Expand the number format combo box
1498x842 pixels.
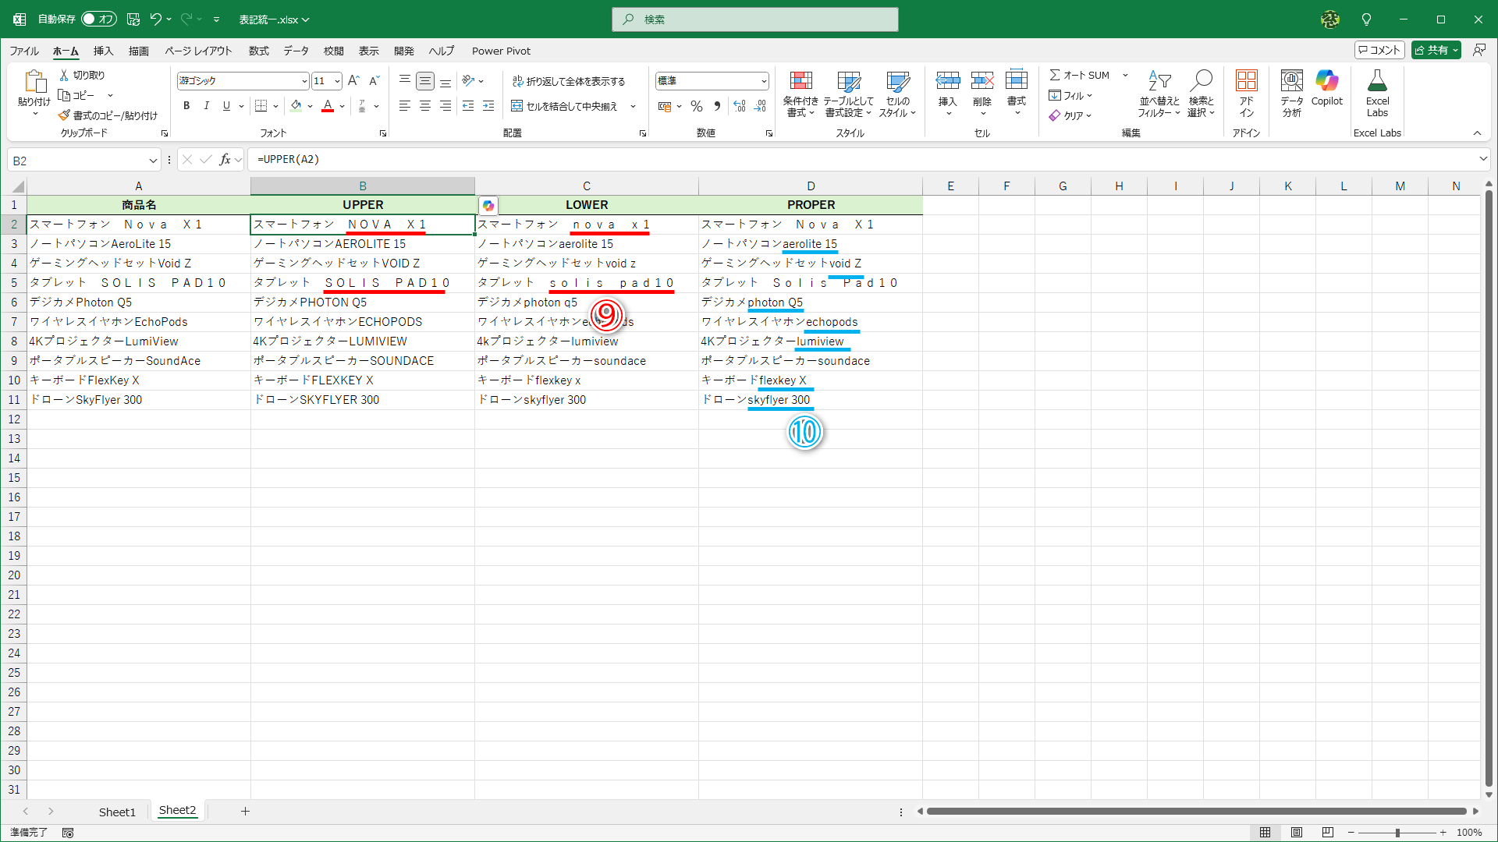pos(763,81)
